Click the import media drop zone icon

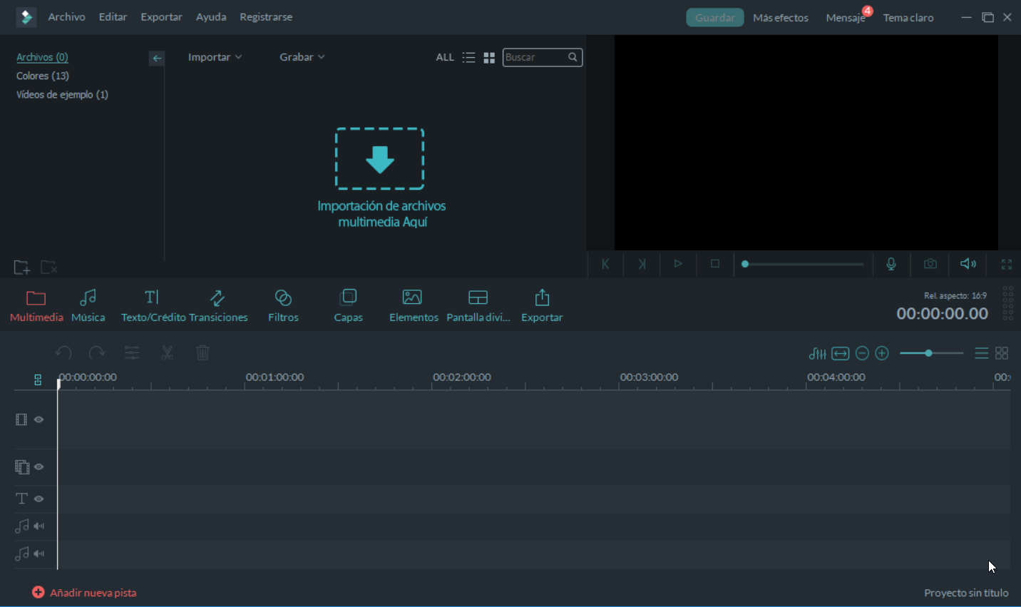[x=380, y=159]
